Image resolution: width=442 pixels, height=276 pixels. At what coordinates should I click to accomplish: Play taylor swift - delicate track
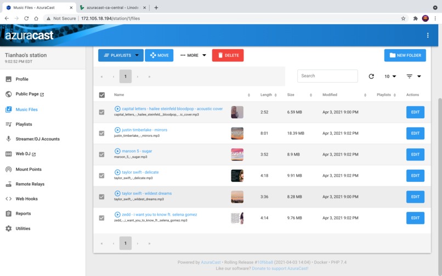pos(117,172)
